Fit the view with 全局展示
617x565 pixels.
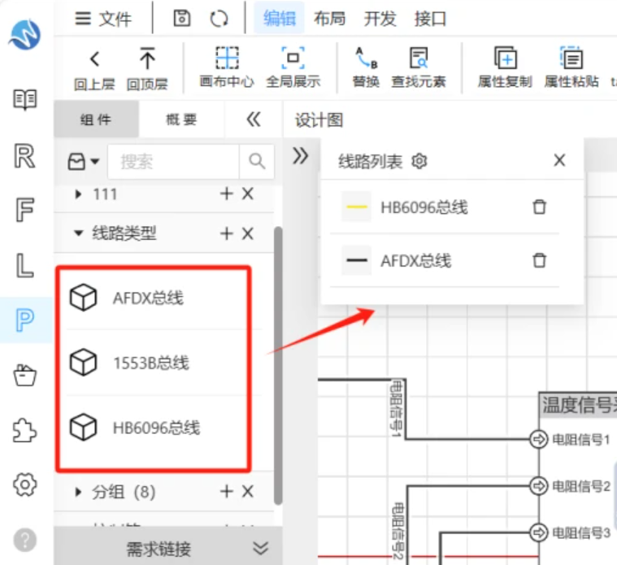[x=293, y=67]
